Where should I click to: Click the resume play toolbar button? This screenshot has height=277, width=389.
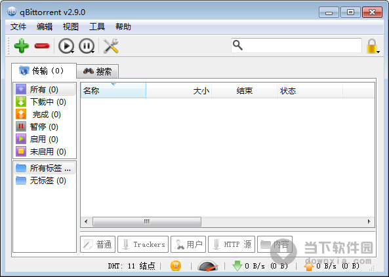pos(66,46)
